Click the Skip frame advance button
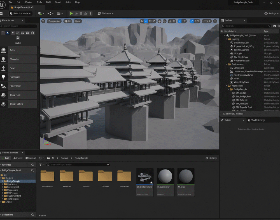The height and width of the screenshot is (220, 280). [x=76, y=13]
